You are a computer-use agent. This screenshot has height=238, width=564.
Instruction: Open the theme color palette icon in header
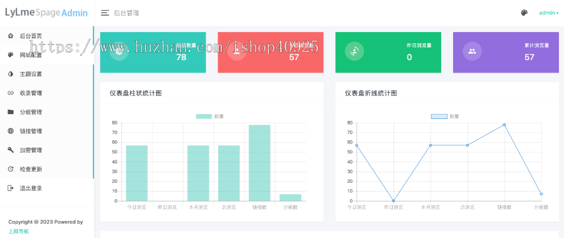coord(524,13)
